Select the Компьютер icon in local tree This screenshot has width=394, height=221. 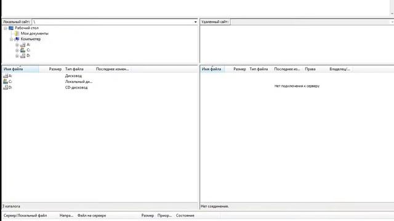click(x=17, y=39)
